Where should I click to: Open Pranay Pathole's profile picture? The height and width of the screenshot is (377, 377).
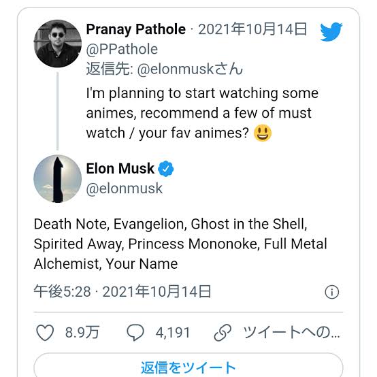(57, 44)
